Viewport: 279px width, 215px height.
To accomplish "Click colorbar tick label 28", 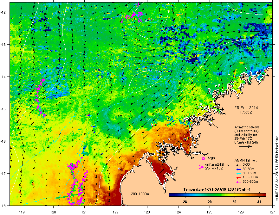I will pyautogui.click(x=185, y=202).
